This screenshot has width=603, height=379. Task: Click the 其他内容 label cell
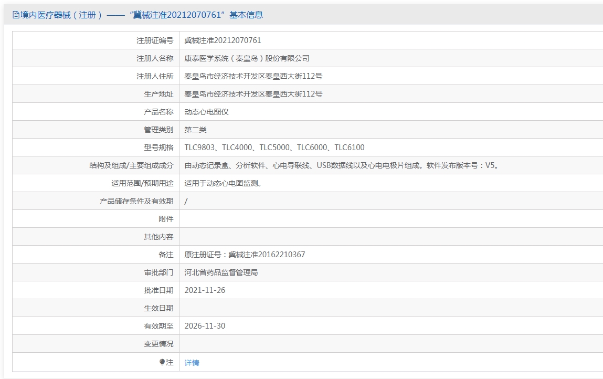pyautogui.click(x=96, y=237)
